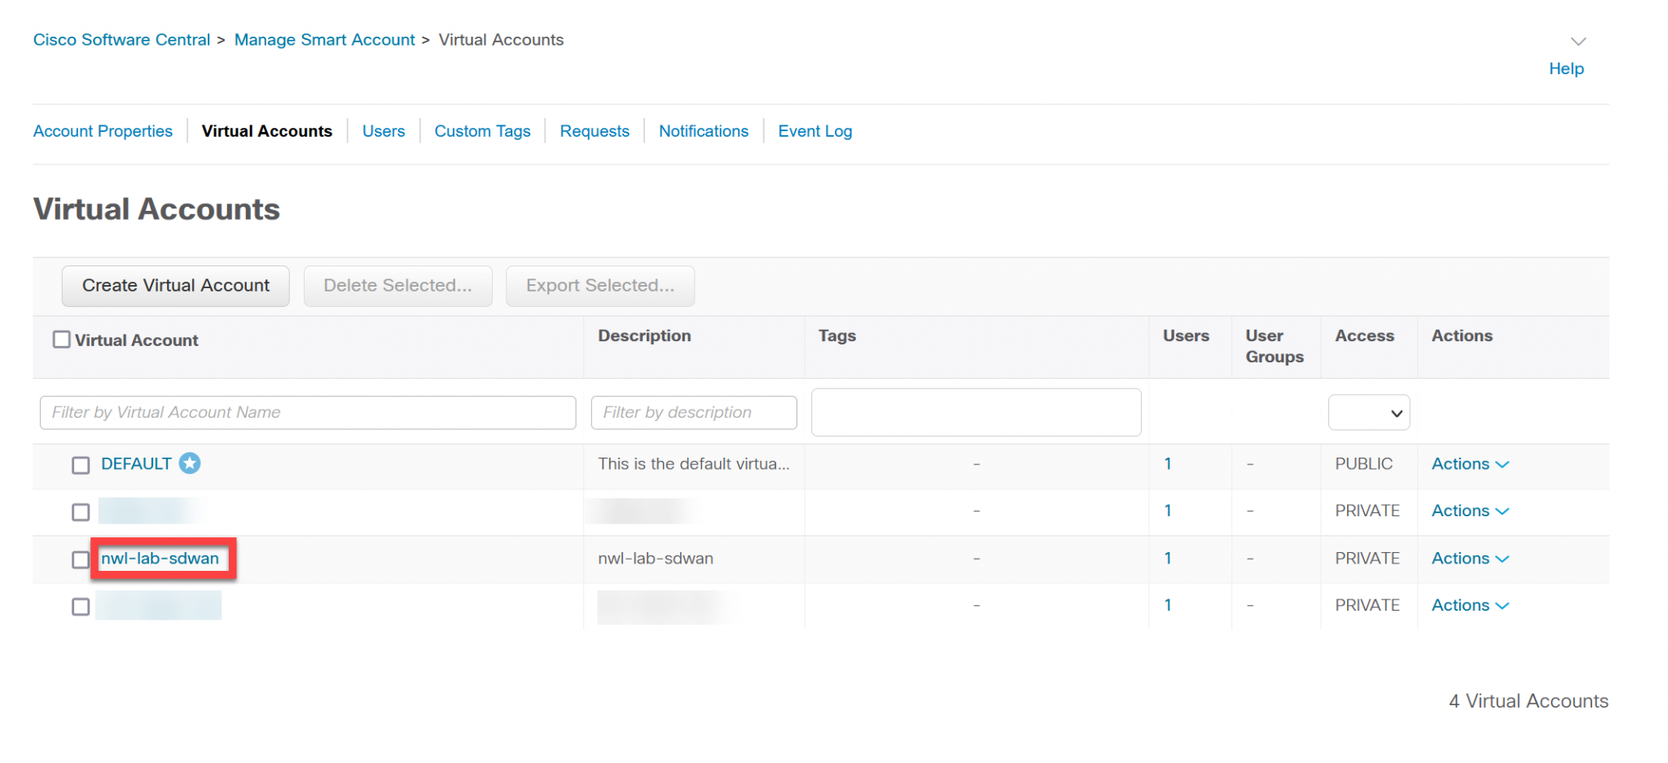Expand Actions menu for DEFAULT account
This screenshot has width=1668, height=763.
coord(1469,464)
